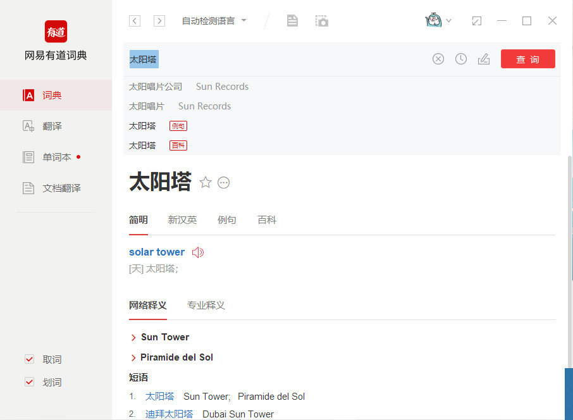Switch to the 新汉英 tab
The height and width of the screenshot is (420, 573).
coord(182,220)
